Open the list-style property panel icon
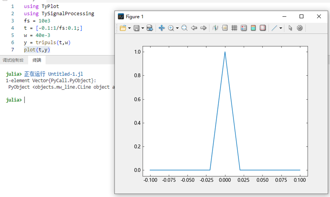This screenshot has width=330, height=197. 244,28
